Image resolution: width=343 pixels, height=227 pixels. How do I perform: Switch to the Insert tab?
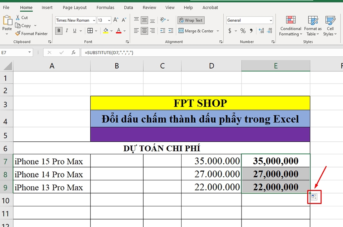(x=47, y=7)
